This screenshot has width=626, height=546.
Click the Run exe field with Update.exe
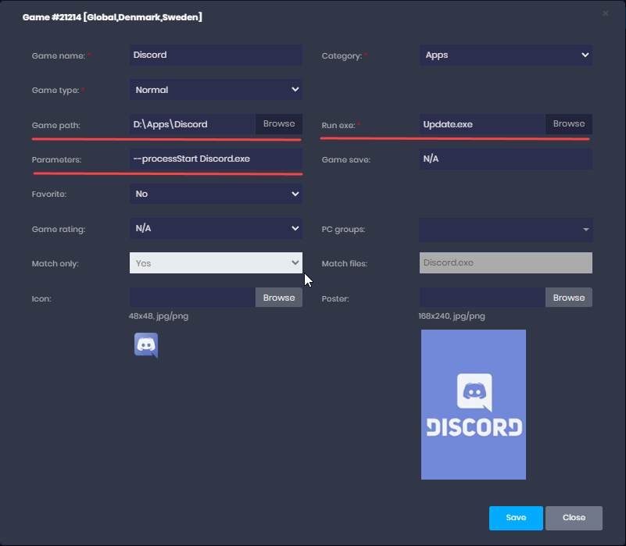[482, 124]
